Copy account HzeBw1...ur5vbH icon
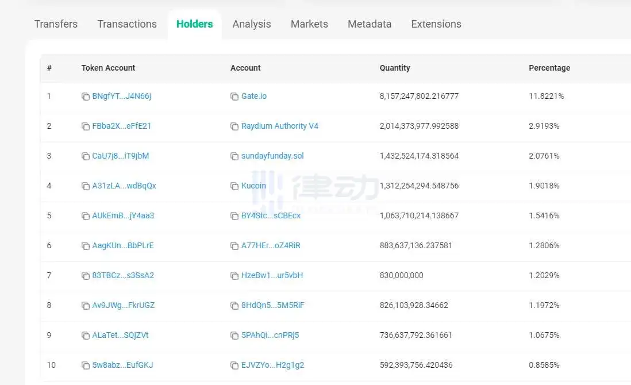The height and width of the screenshot is (385, 631). coord(234,276)
